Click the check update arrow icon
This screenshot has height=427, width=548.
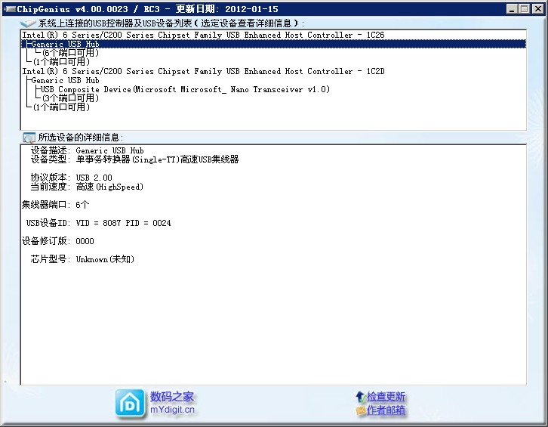[360, 397]
